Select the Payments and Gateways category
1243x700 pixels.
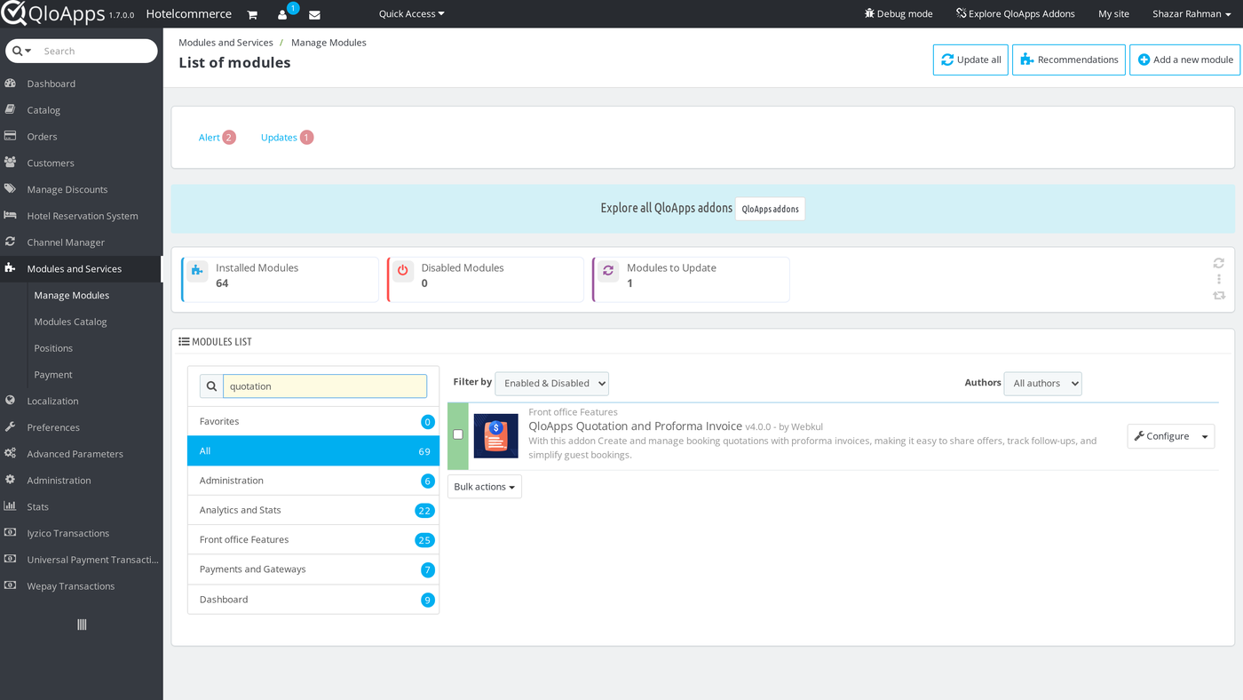pyautogui.click(x=313, y=569)
